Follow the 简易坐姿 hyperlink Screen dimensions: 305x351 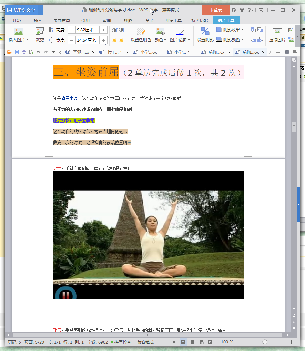[70, 98]
